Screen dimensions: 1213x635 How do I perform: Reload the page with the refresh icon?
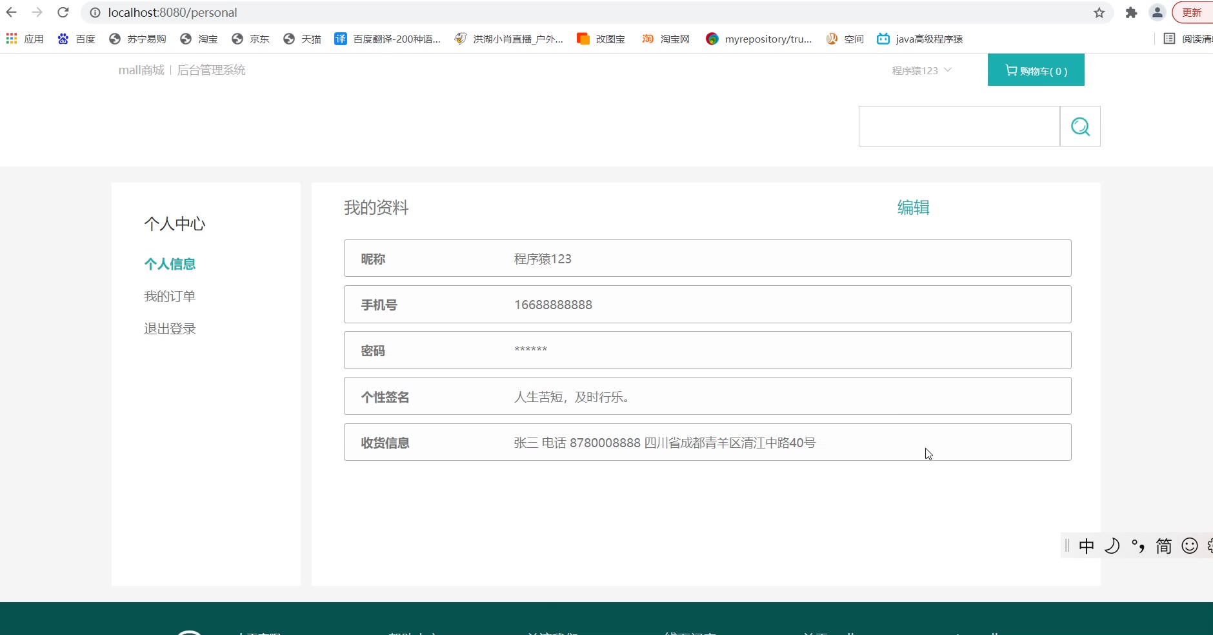click(63, 12)
